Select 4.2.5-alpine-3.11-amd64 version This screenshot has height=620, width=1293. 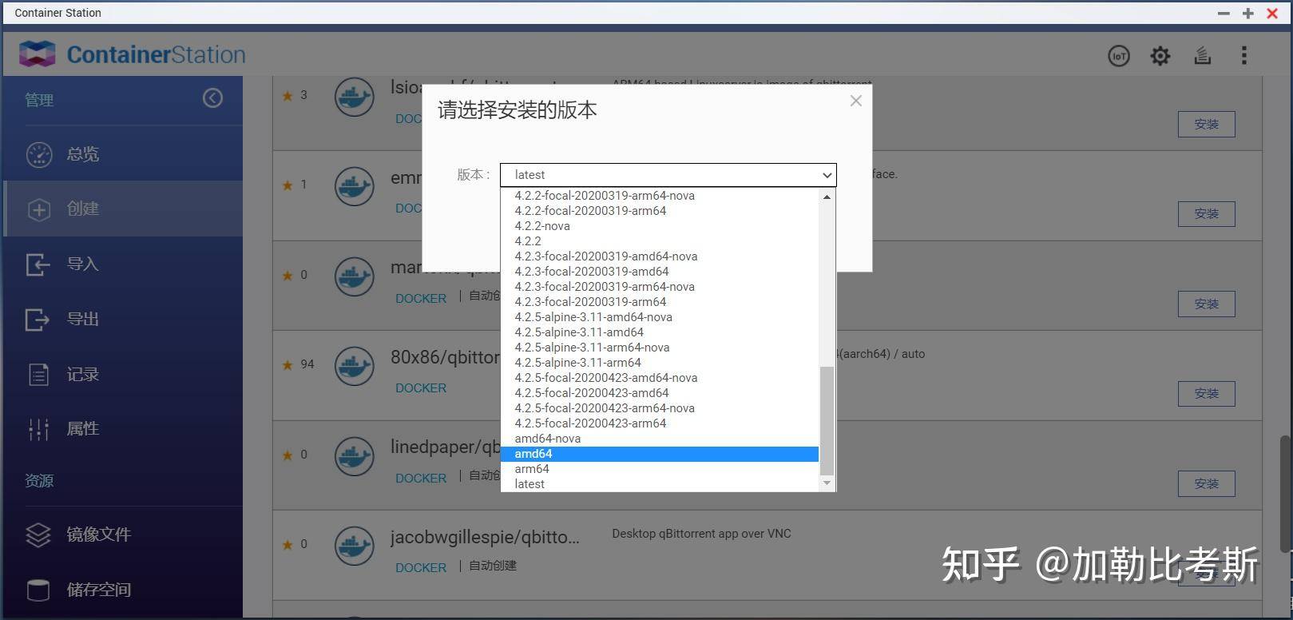click(660, 332)
